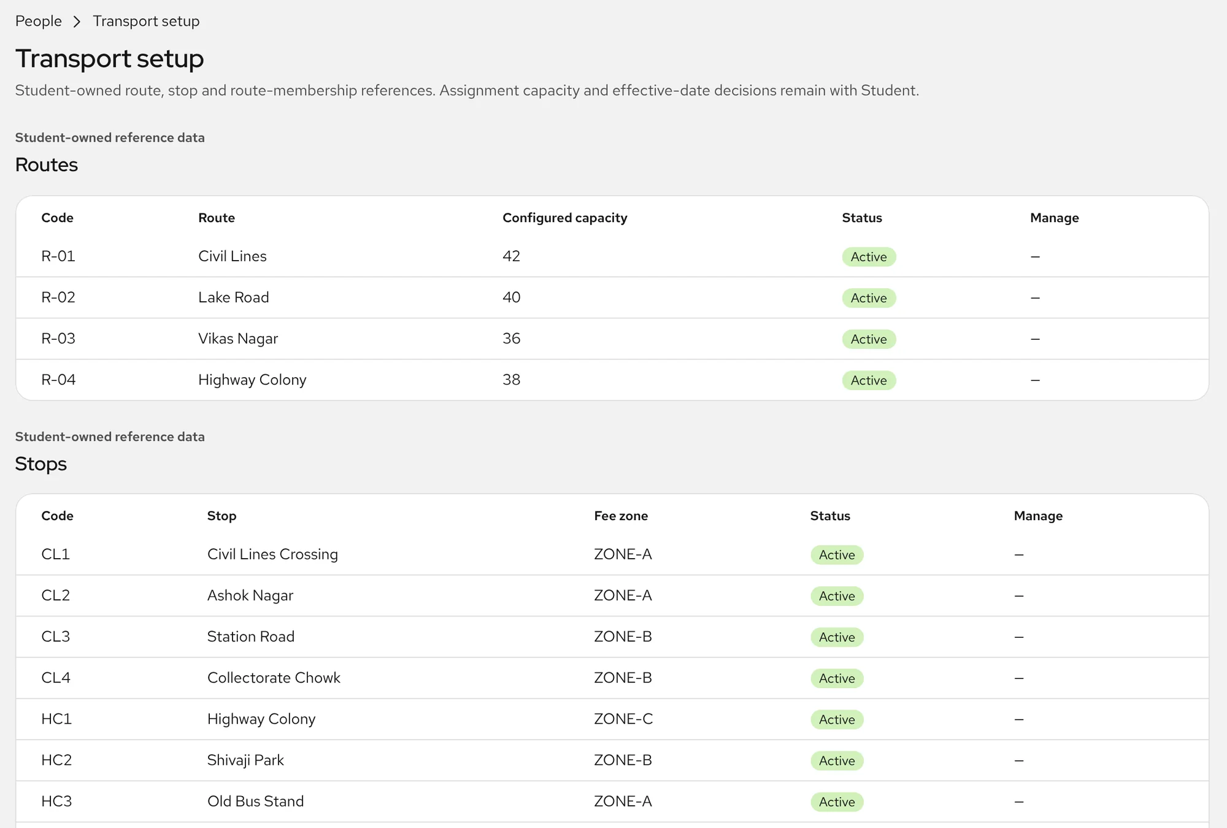Image resolution: width=1227 pixels, height=828 pixels.
Task: Click the Transport setup breadcrumb item
Action: [x=146, y=21]
